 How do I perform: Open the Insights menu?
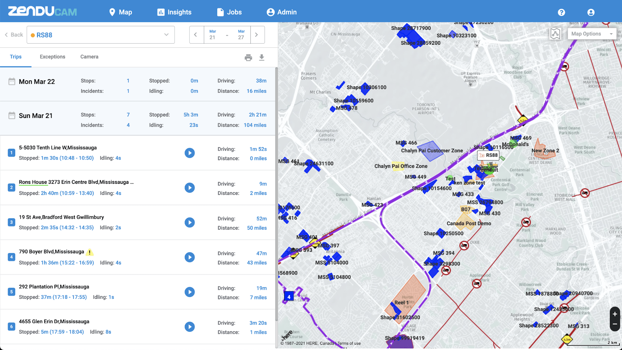(x=174, y=12)
